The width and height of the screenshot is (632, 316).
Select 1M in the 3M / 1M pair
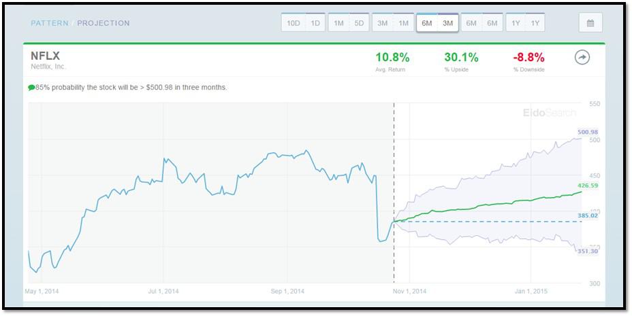point(403,23)
